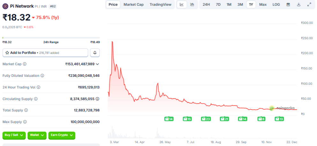This screenshot has height=146, width=317.
Task: Set chart range to 24H
Action: point(206,4)
